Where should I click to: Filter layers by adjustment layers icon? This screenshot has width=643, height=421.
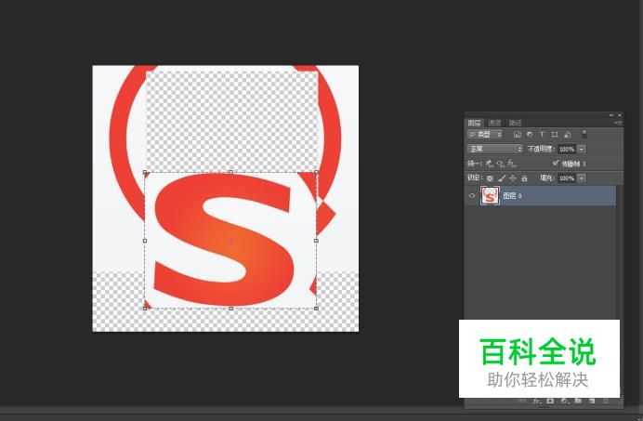[530, 134]
